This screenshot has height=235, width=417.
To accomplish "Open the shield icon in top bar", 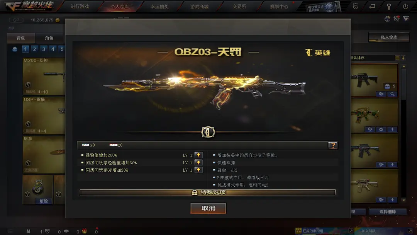I will [x=356, y=6].
